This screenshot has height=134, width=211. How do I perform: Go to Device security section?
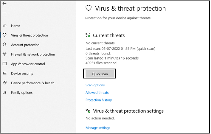pyautogui.click(x=22, y=74)
